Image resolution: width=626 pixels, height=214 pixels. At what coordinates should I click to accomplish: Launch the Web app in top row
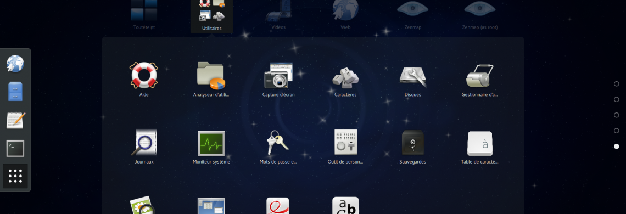point(345,15)
